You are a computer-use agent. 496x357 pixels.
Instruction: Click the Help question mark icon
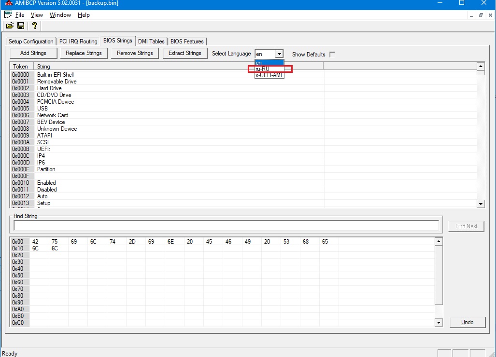[35, 26]
